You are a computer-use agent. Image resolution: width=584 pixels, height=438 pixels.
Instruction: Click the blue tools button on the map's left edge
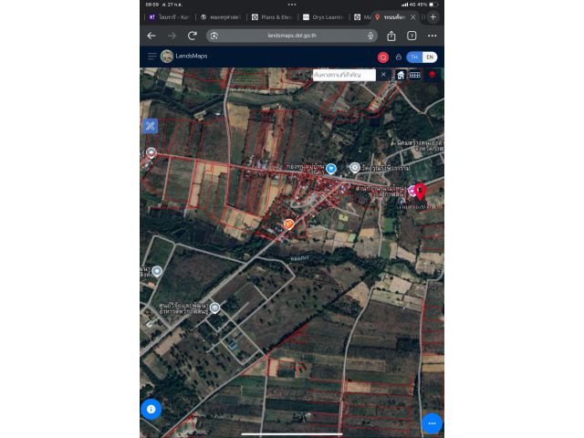(x=150, y=126)
